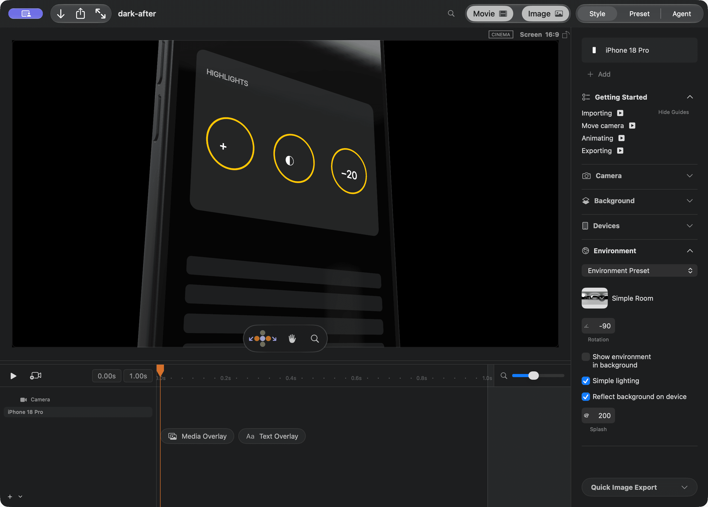Uncheck Simple lighting
This screenshot has height=507, width=708.
pyautogui.click(x=586, y=381)
